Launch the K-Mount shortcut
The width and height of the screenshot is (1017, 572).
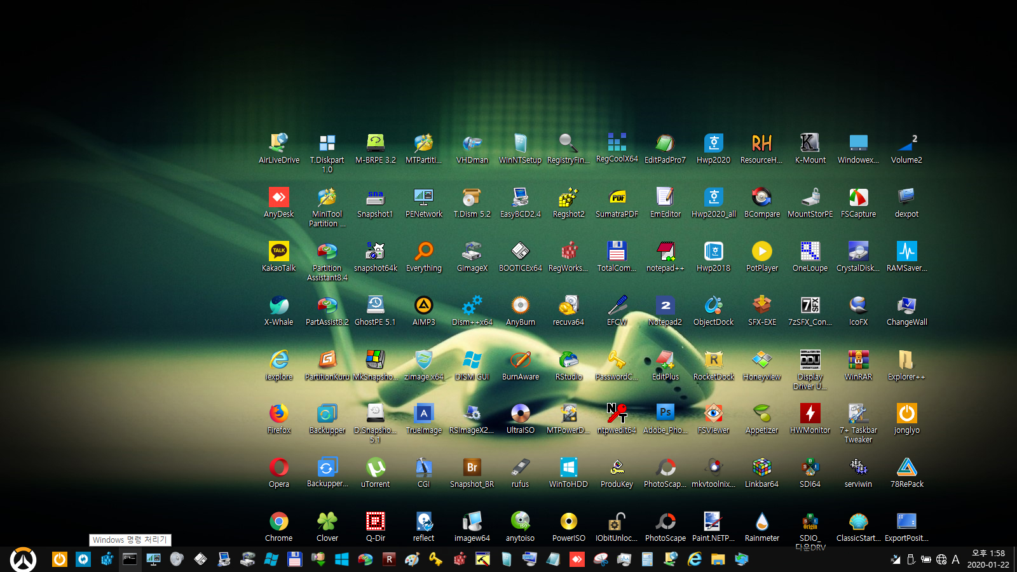point(810,149)
